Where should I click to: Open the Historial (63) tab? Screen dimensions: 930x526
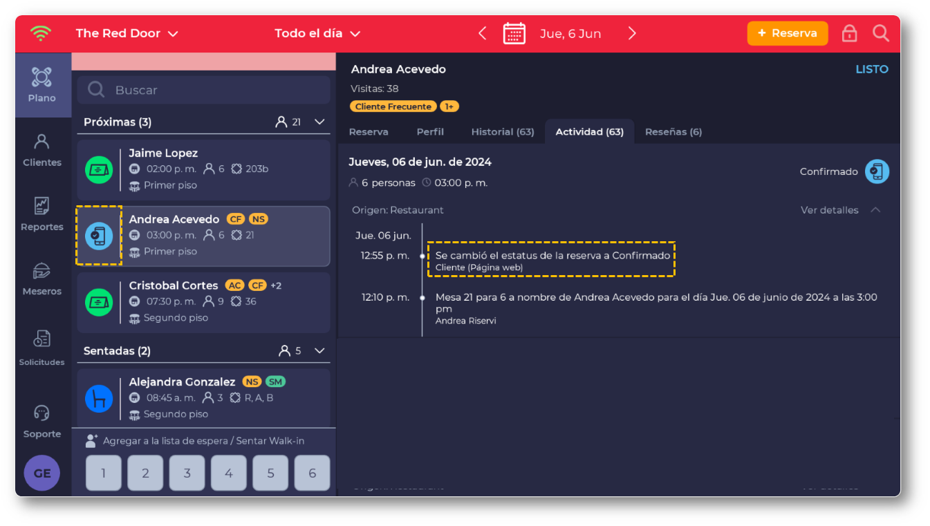click(503, 132)
